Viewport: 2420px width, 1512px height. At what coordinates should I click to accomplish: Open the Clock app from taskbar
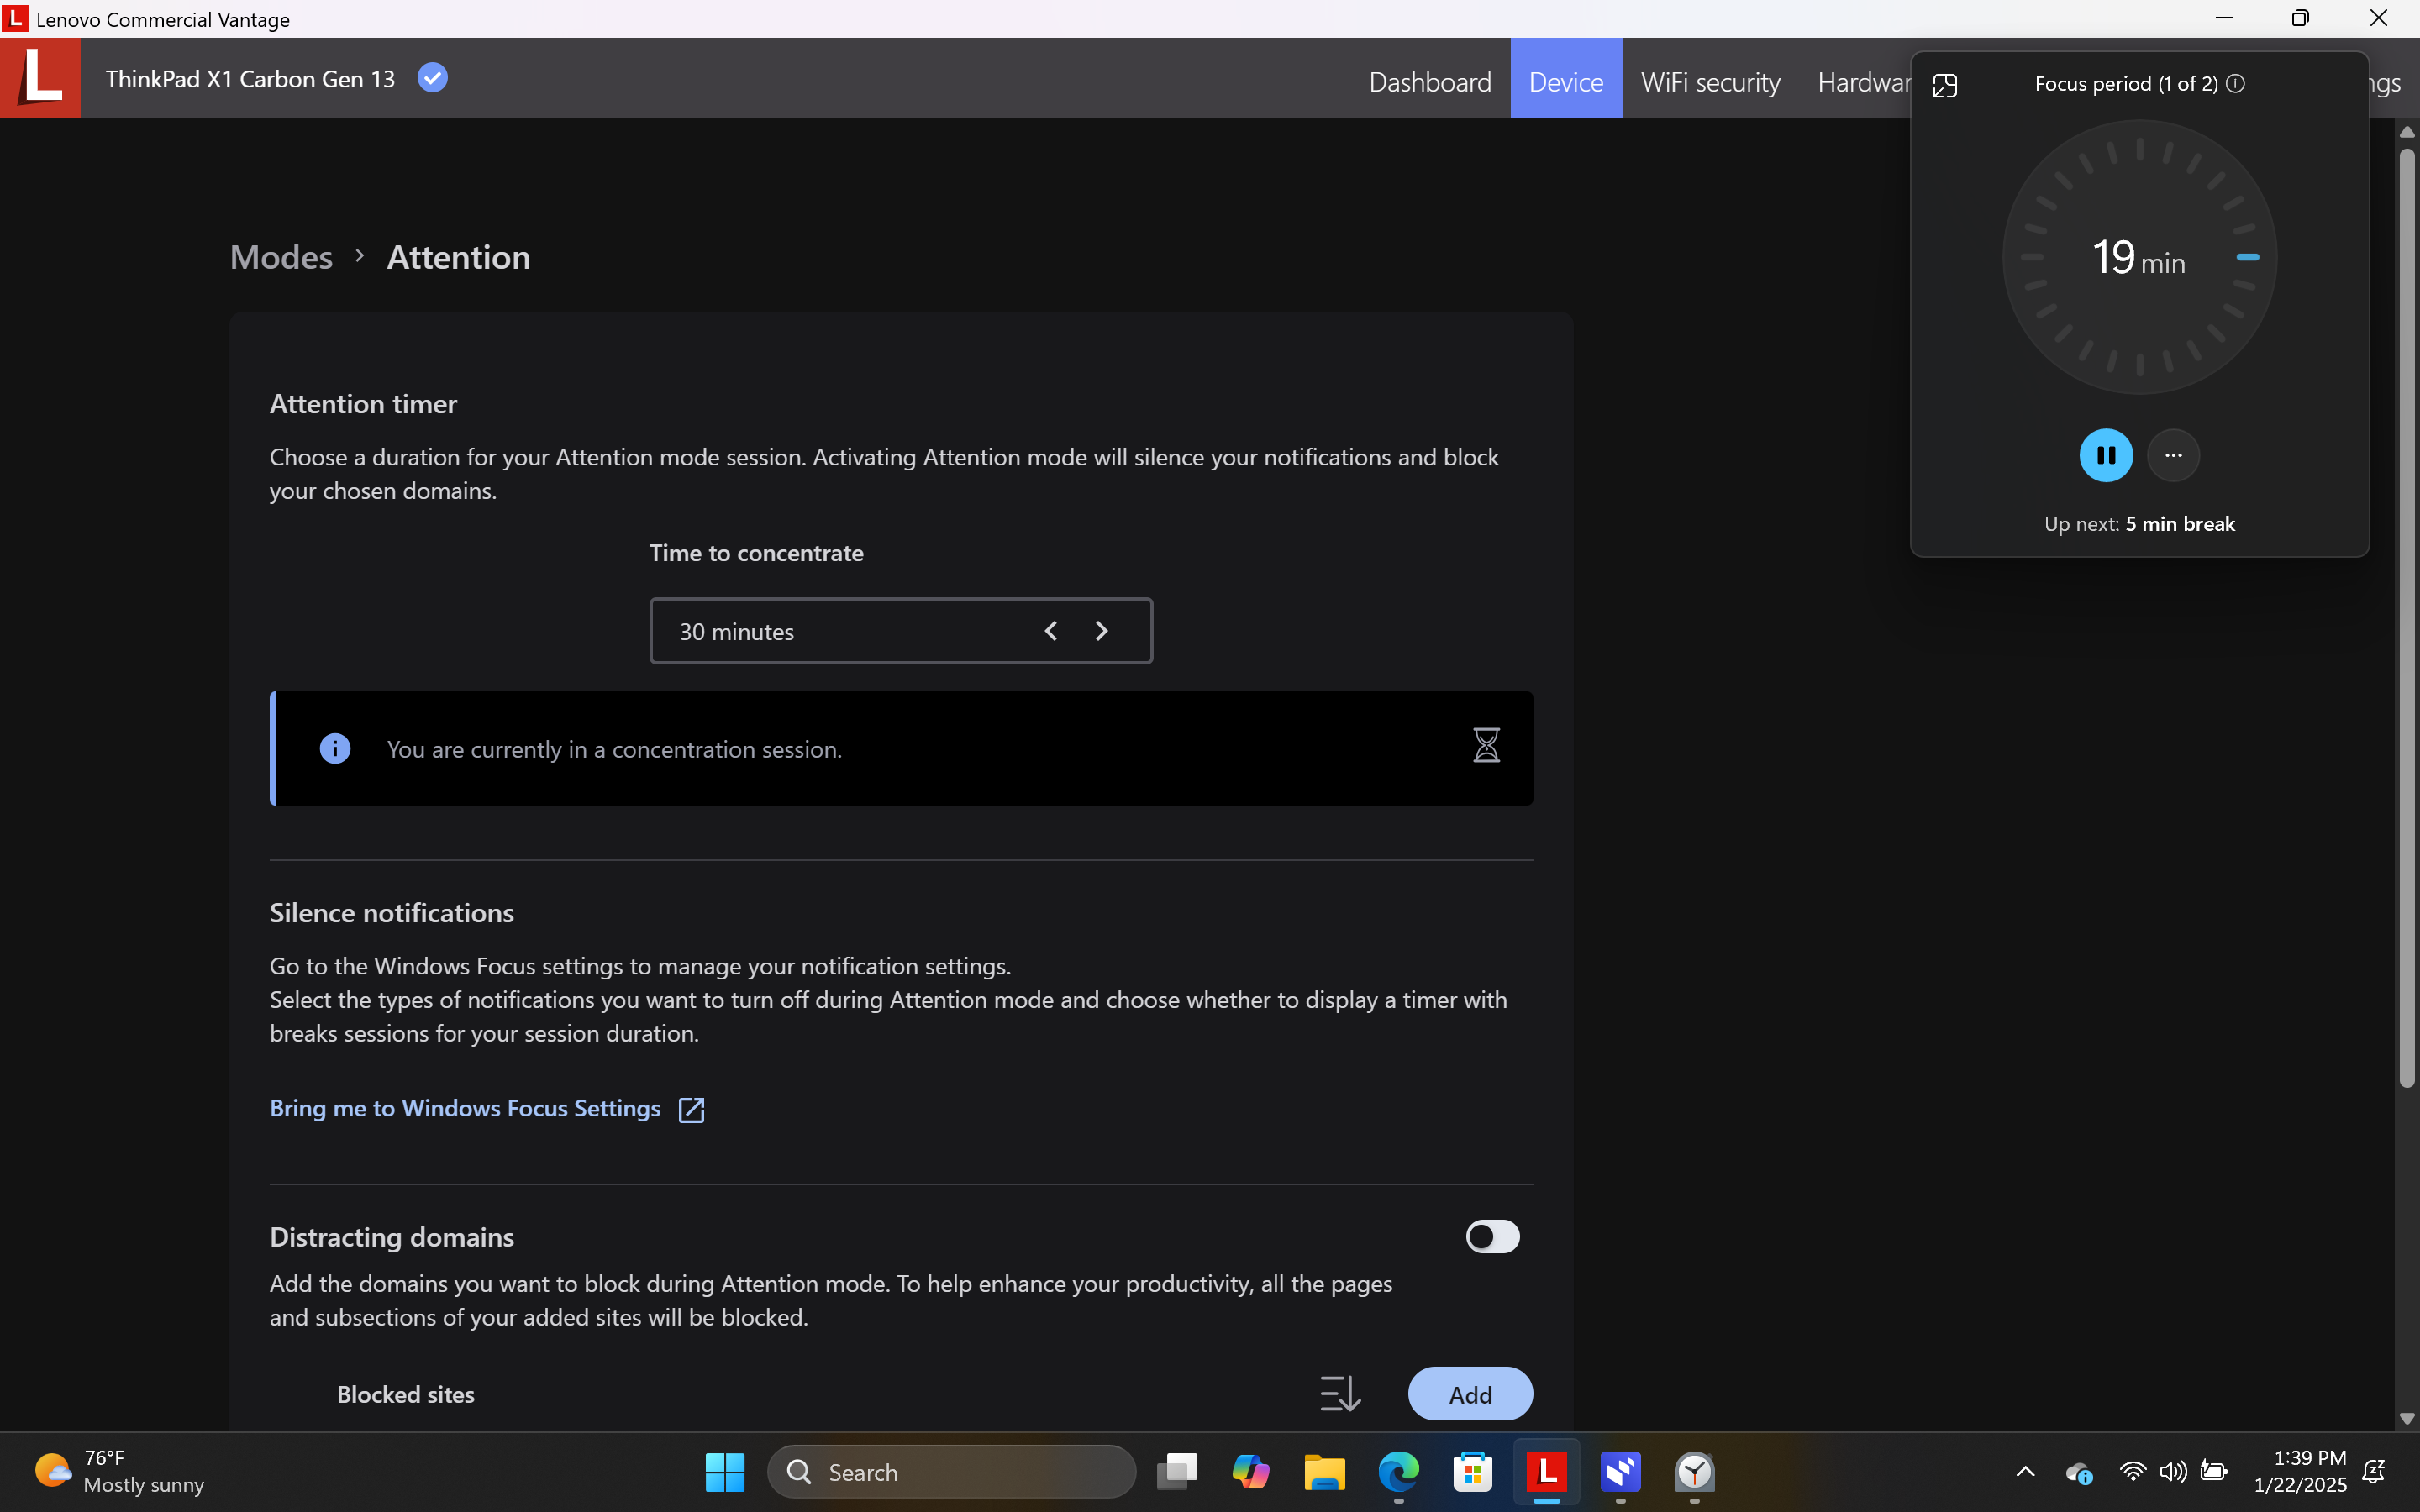click(1695, 1472)
